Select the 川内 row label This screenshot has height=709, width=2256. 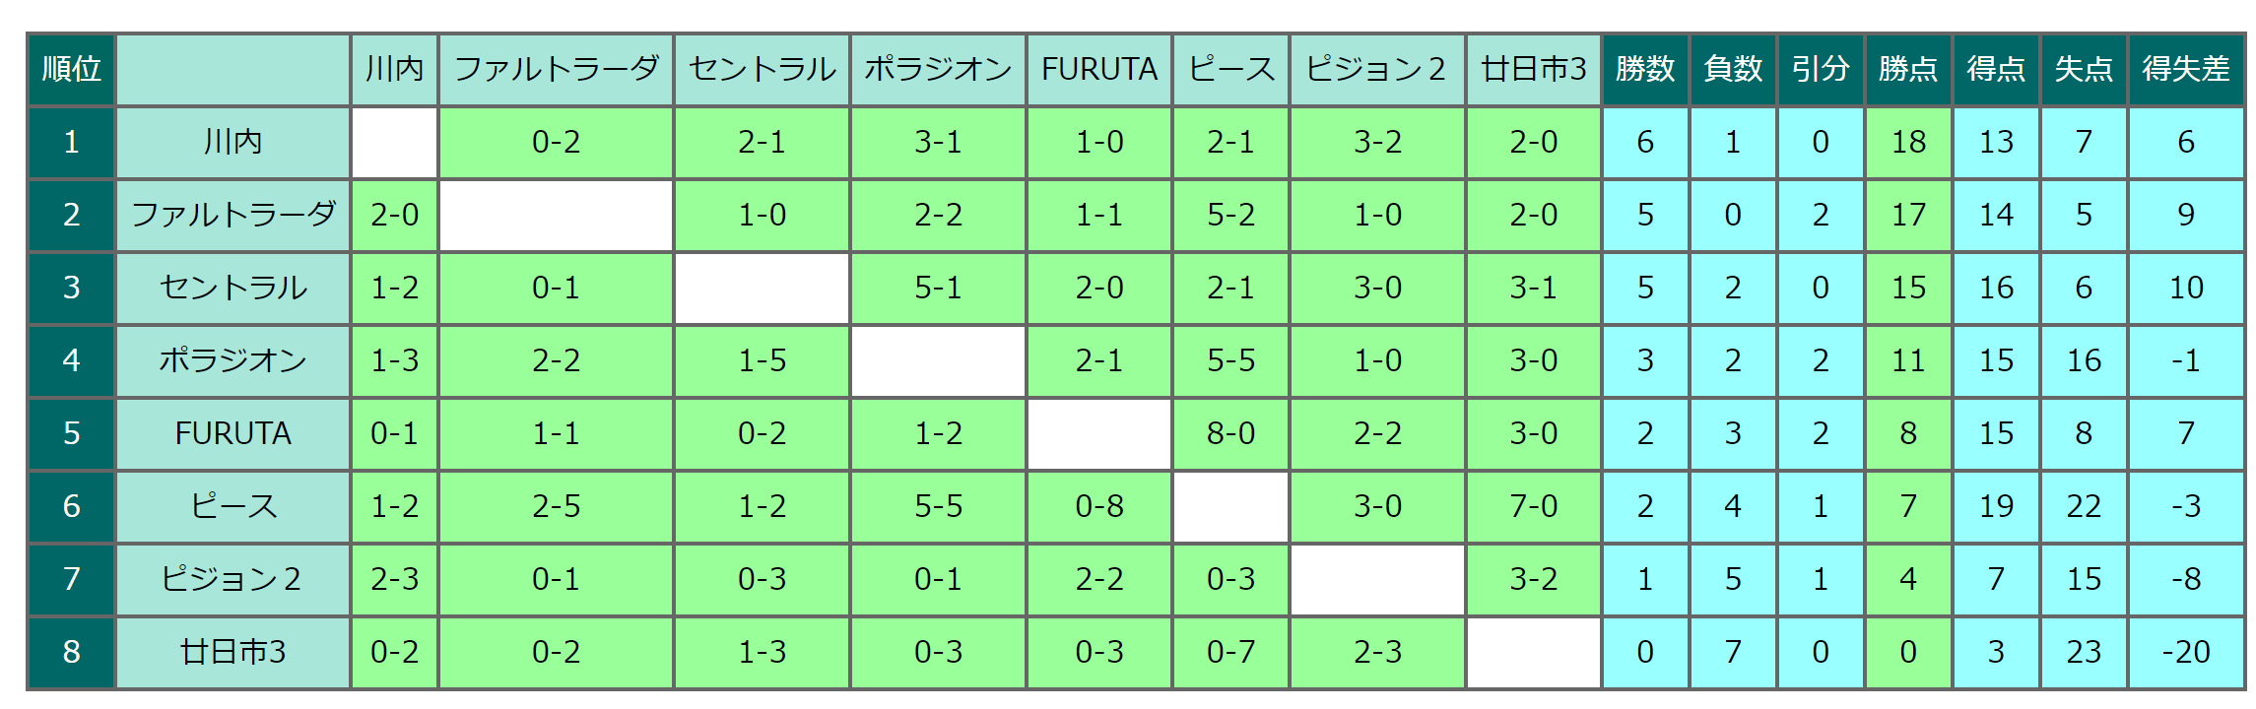pyautogui.click(x=233, y=142)
